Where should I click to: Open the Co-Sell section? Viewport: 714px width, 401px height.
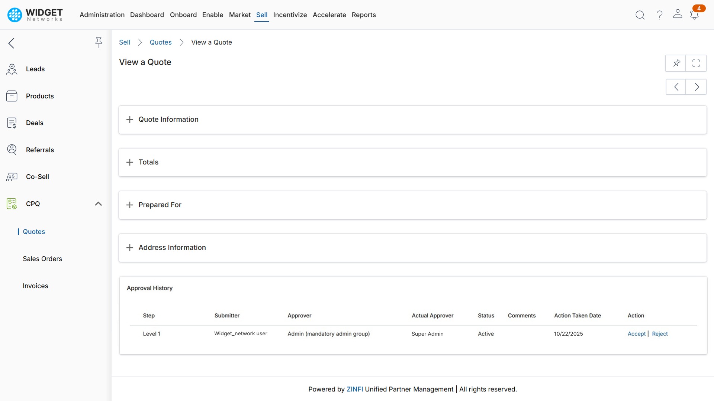(12, 177)
